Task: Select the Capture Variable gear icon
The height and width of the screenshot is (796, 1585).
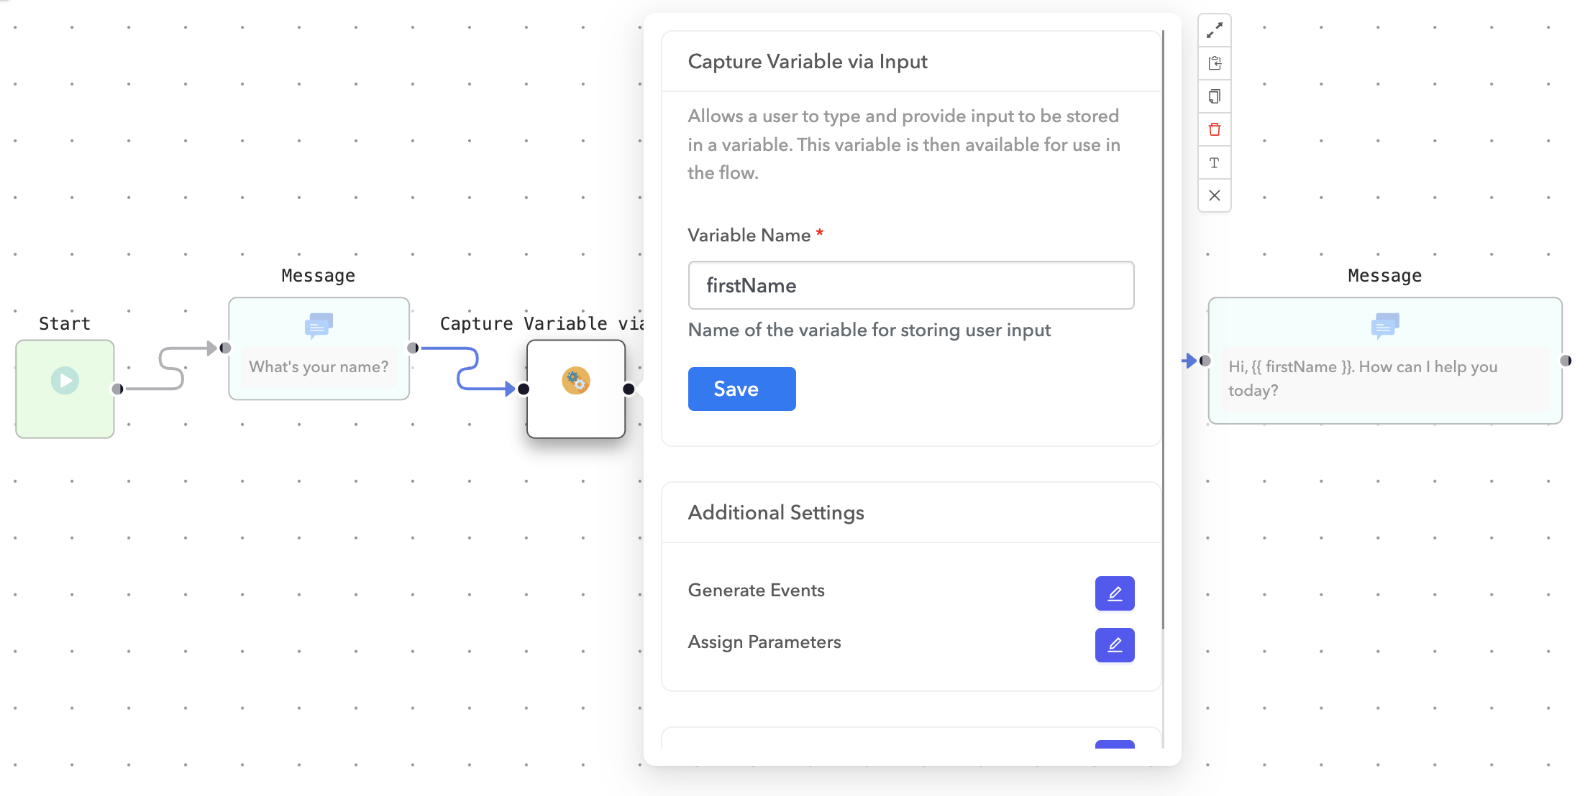Action: click(x=576, y=381)
